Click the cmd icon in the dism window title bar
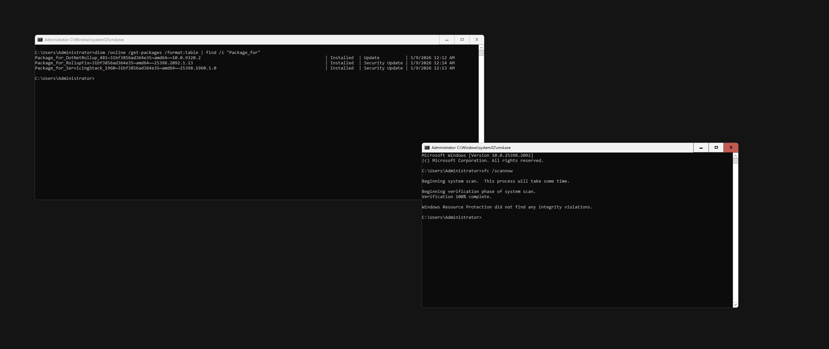 pyautogui.click(x=40, y=40)
